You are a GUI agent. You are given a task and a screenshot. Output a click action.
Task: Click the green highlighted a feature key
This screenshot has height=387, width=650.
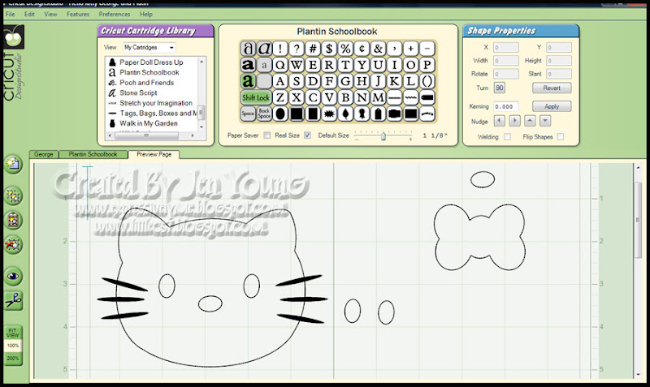coord(248,81)
